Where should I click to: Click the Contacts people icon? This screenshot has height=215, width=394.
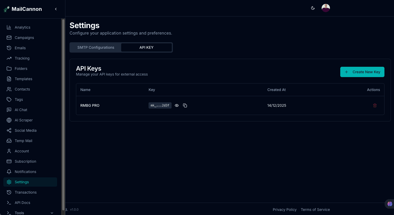click(x=9, y=89)
